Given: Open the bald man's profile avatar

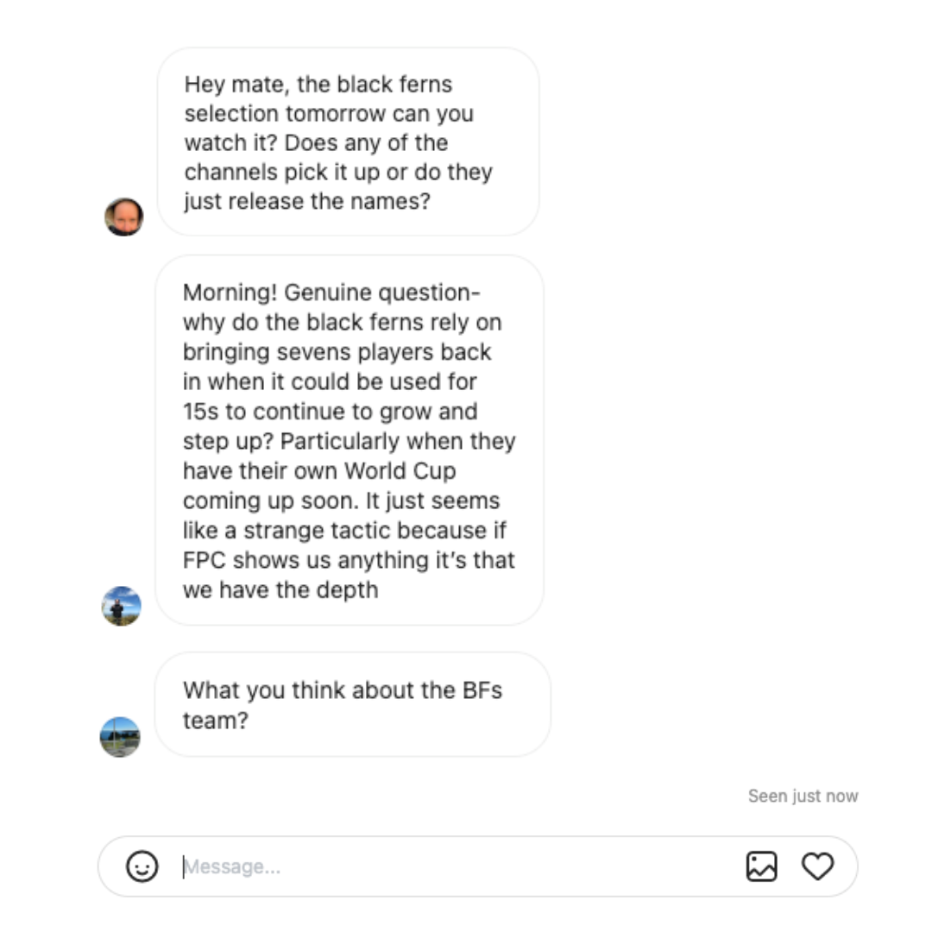Looking at the screenshot, I should (x=123, y=217).
